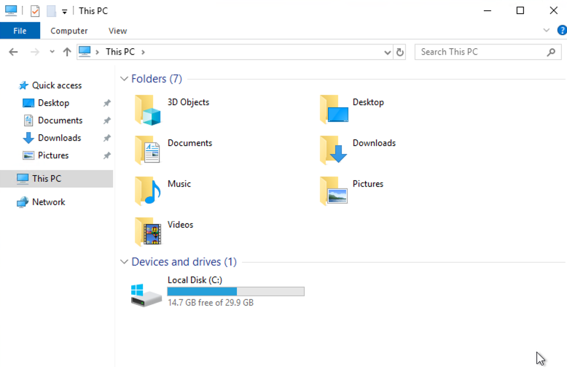Collapse the Folders (7) group

[124, 79]
